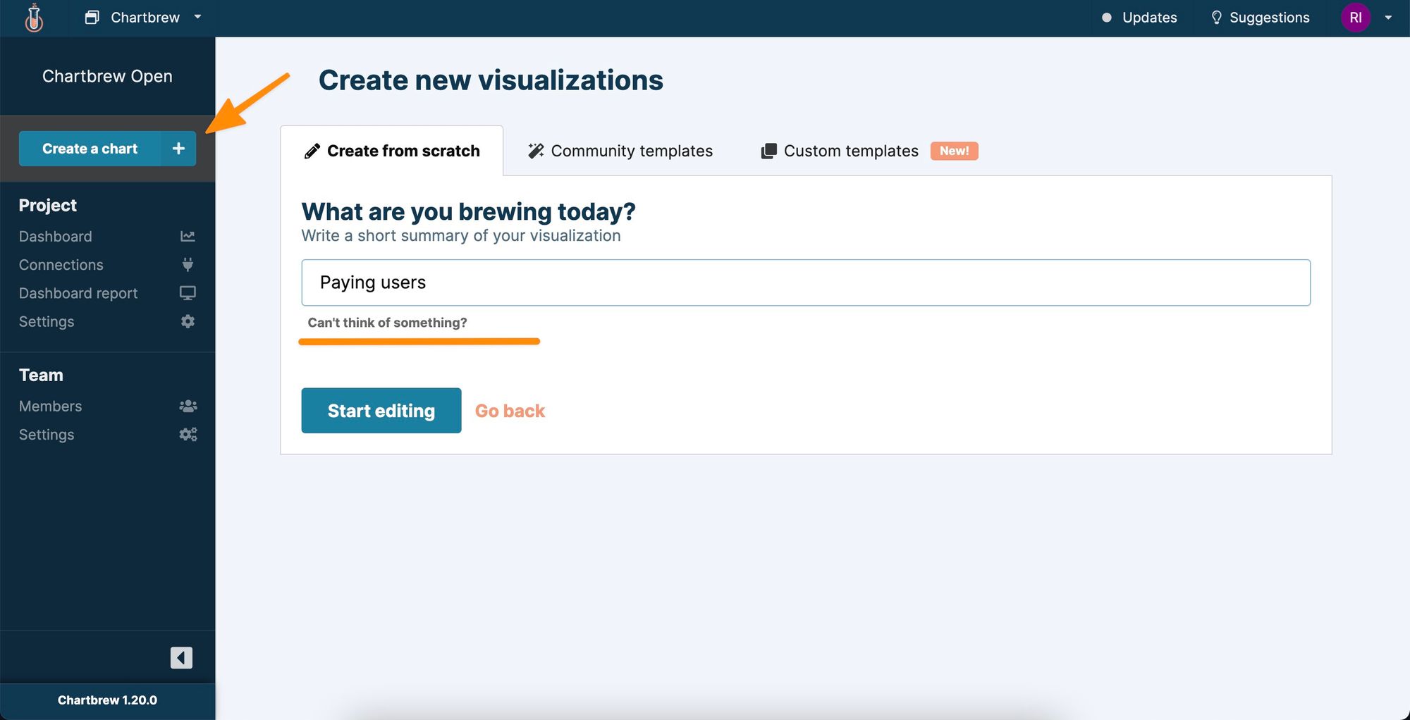1410x720 pixels.
Task: Click the Connections plug icon
Action: click(x=188, y=265)
